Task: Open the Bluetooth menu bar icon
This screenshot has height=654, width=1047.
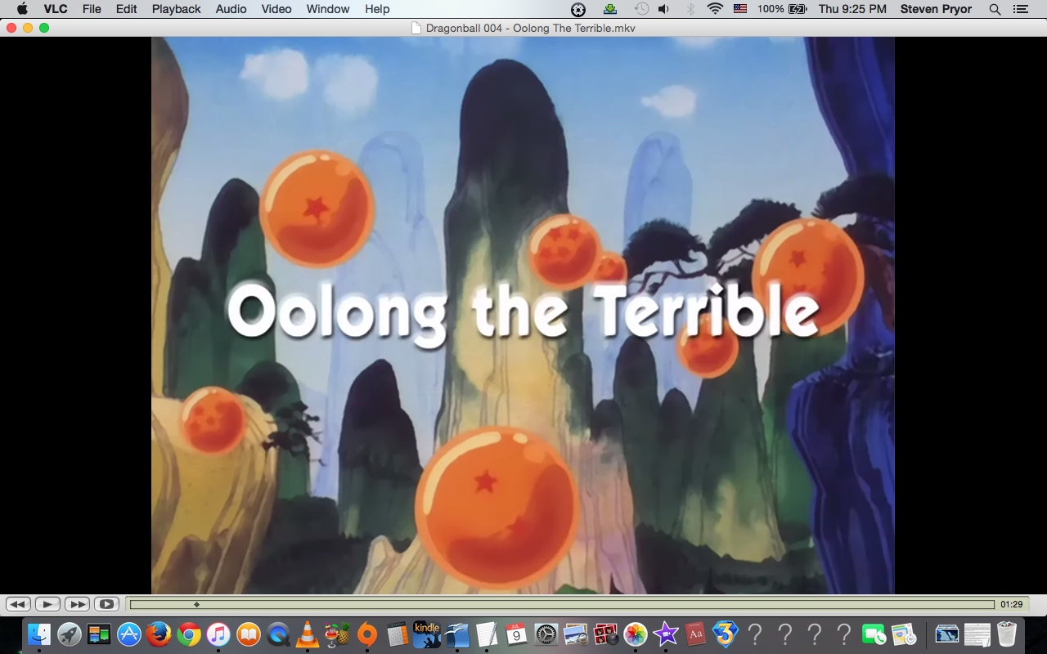Action: 690,9
